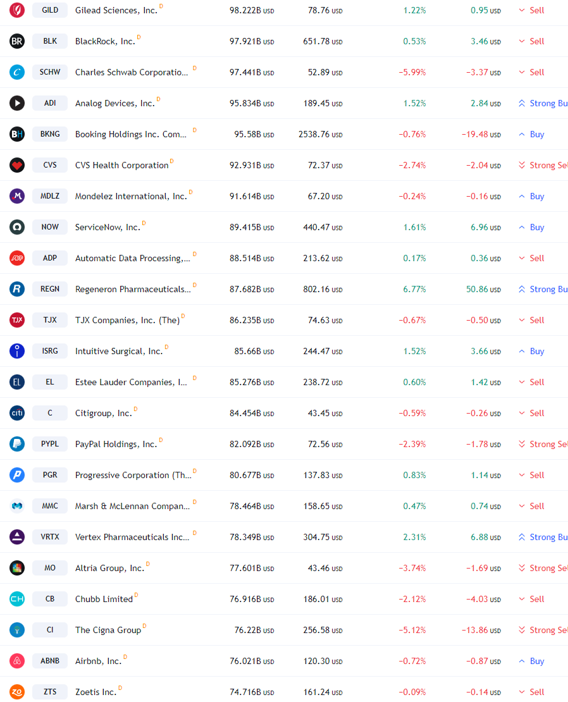Click price 802.16 USD for Regeneron
Image resolution: width=568 pixels, height=702 pixels.
click(x=323, y=289)
